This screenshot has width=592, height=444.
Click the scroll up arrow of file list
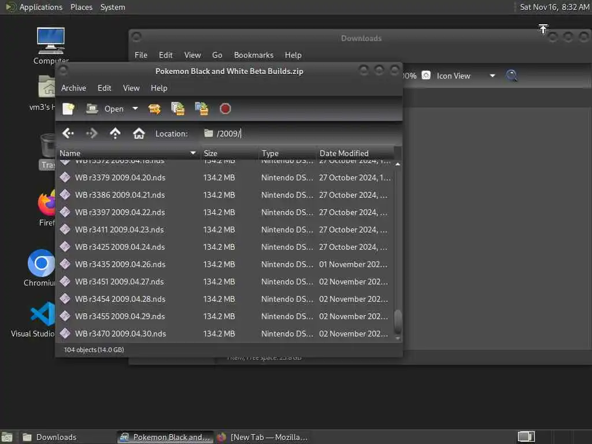pyautogui.click(x=398, y=164)
